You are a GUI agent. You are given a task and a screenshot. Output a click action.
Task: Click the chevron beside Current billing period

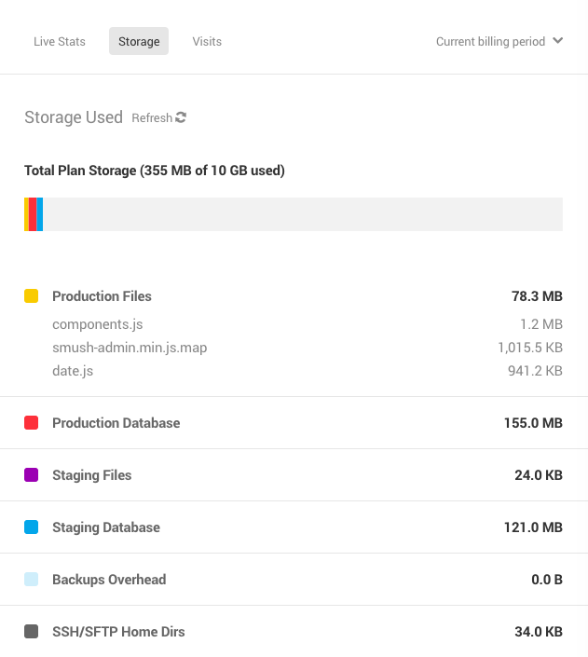(557, 41)
